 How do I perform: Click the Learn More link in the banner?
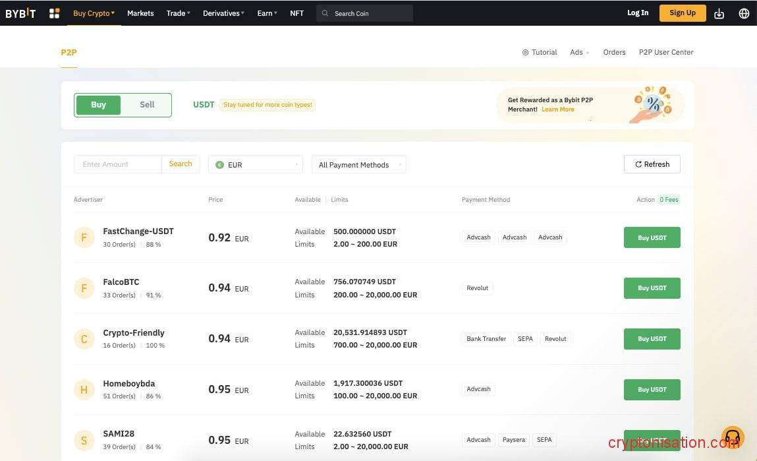pos(557,109)
